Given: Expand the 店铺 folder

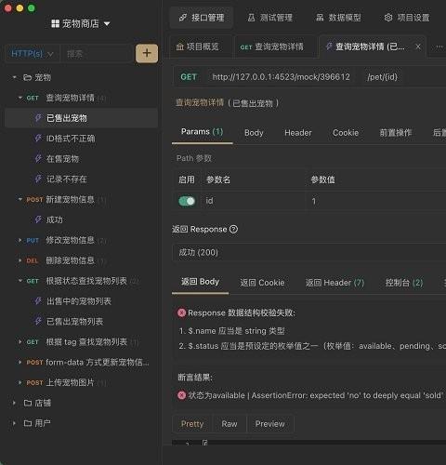Looking at the screenshot, I should pyautogui.click(x=14, y=403).
